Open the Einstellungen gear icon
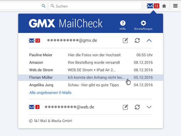This screenshot has height=136, width=181. pos(144,23)
